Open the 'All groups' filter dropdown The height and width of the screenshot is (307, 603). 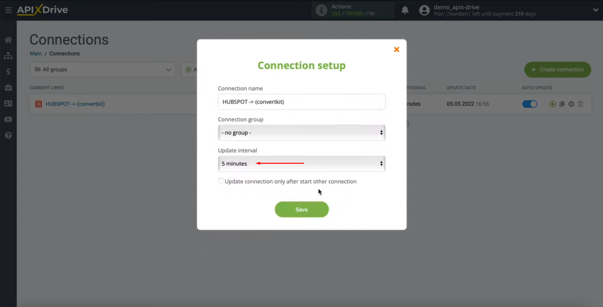102,69
